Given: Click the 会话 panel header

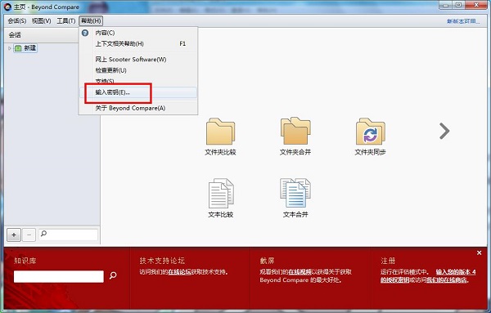Looking at the screenshot, I should pyautogui.click(x=42, y=34).
